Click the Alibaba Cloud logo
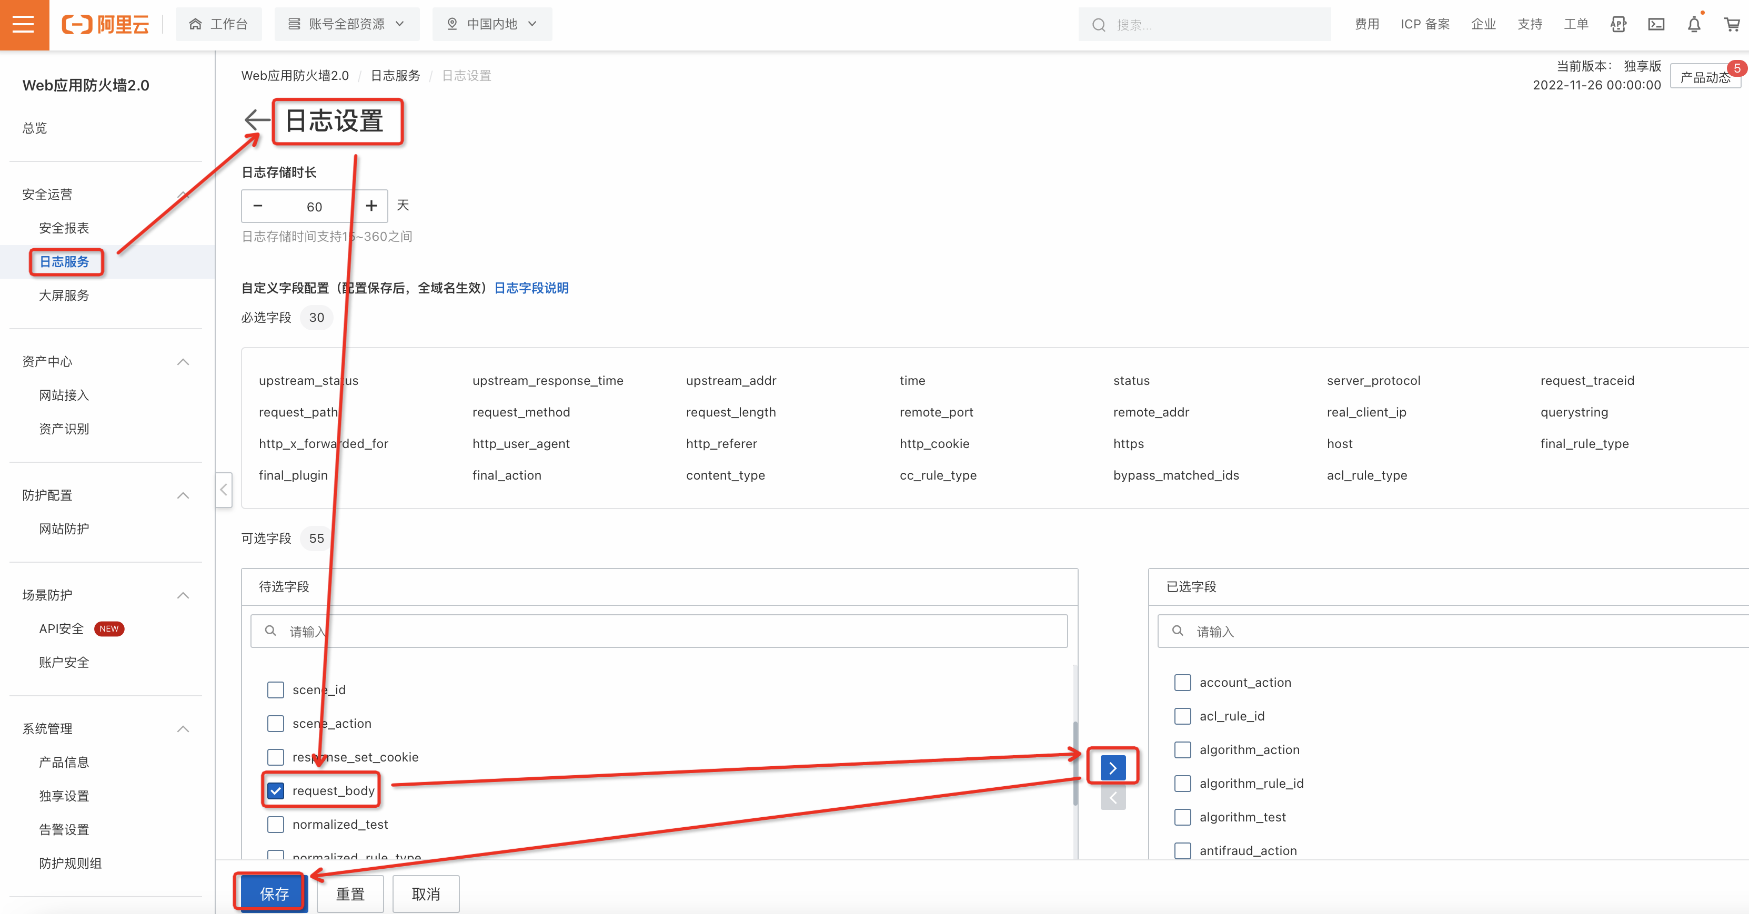This screenshot has width=1749, height=914. point(105,24)
